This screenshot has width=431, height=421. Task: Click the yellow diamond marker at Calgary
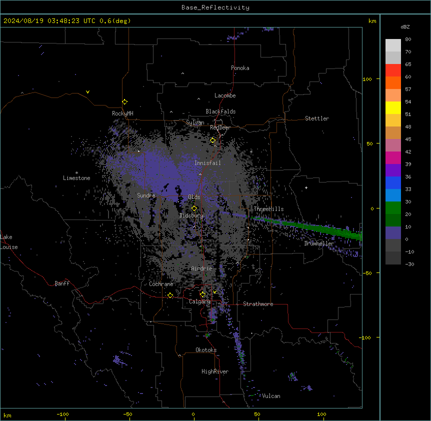tap(202, 294)
